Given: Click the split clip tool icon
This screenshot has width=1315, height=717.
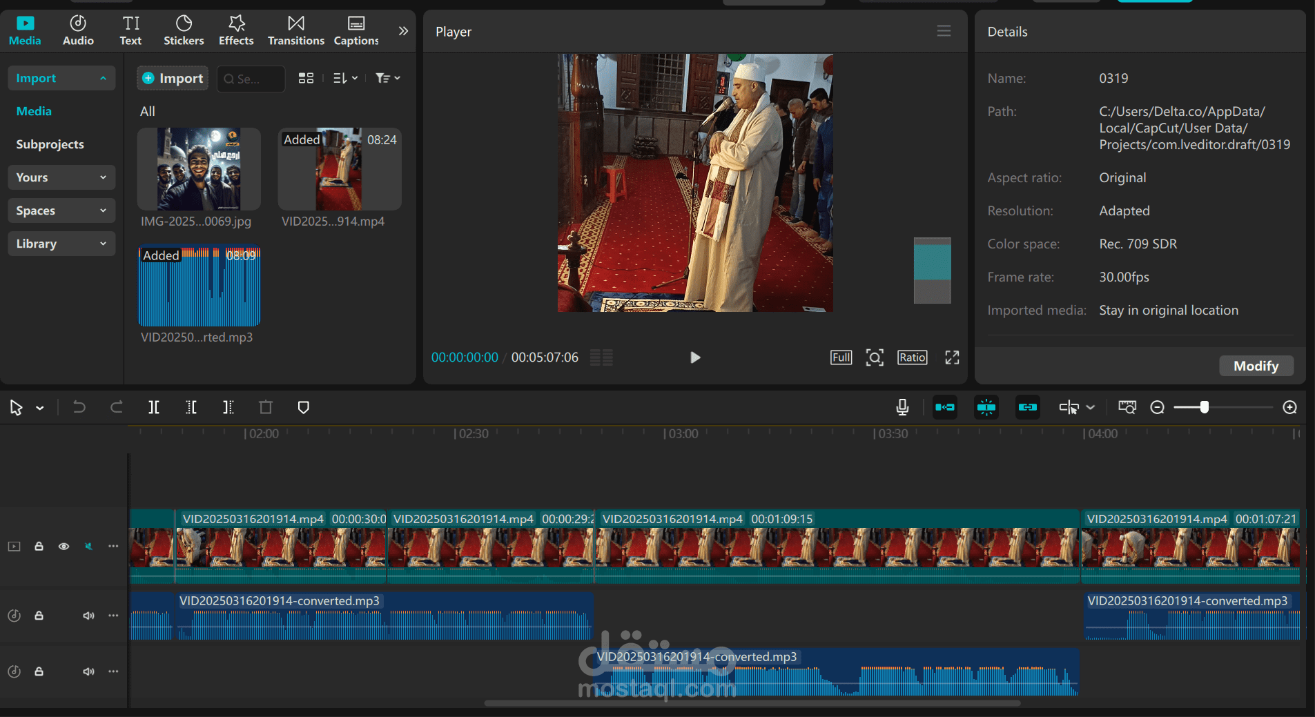Looking at the screenshot, I should (154, 407).
